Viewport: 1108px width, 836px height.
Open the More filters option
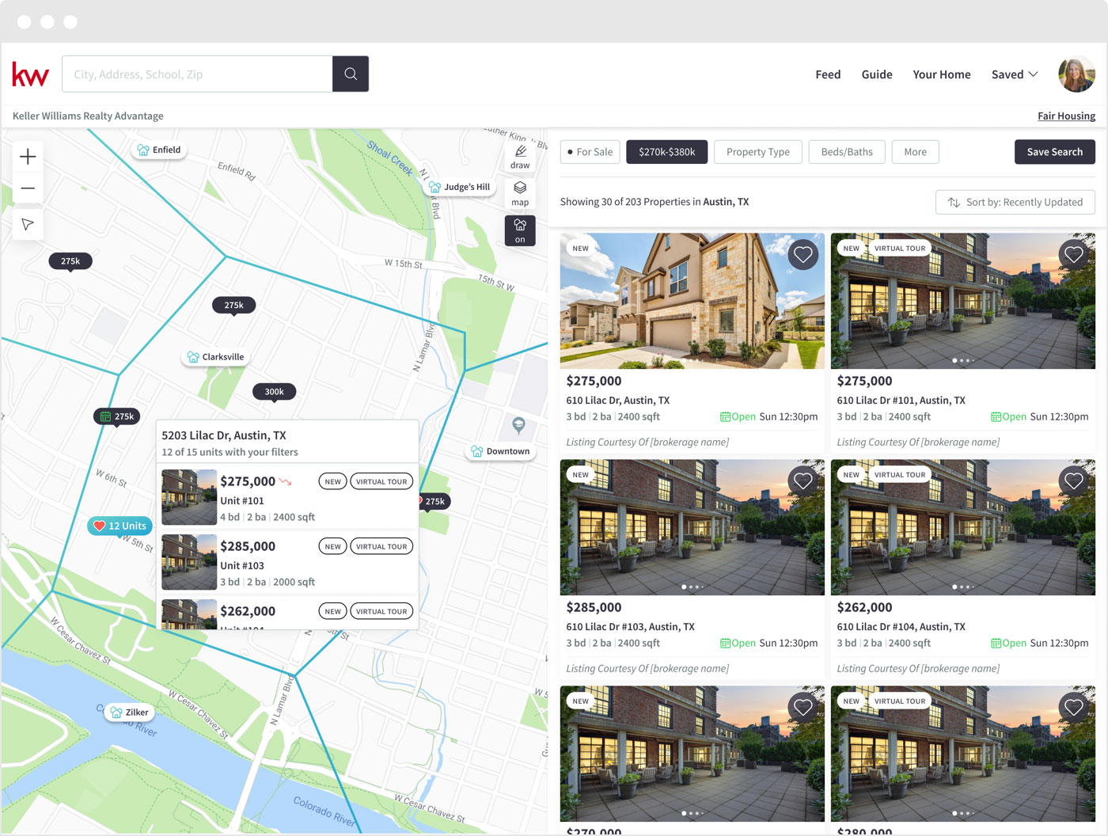[916, 152]
